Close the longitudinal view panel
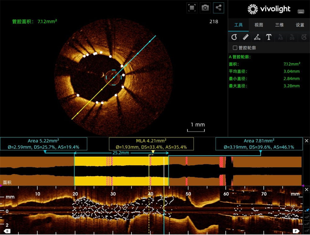This screenshot has height=235, width=310. [x=307, y=189]
